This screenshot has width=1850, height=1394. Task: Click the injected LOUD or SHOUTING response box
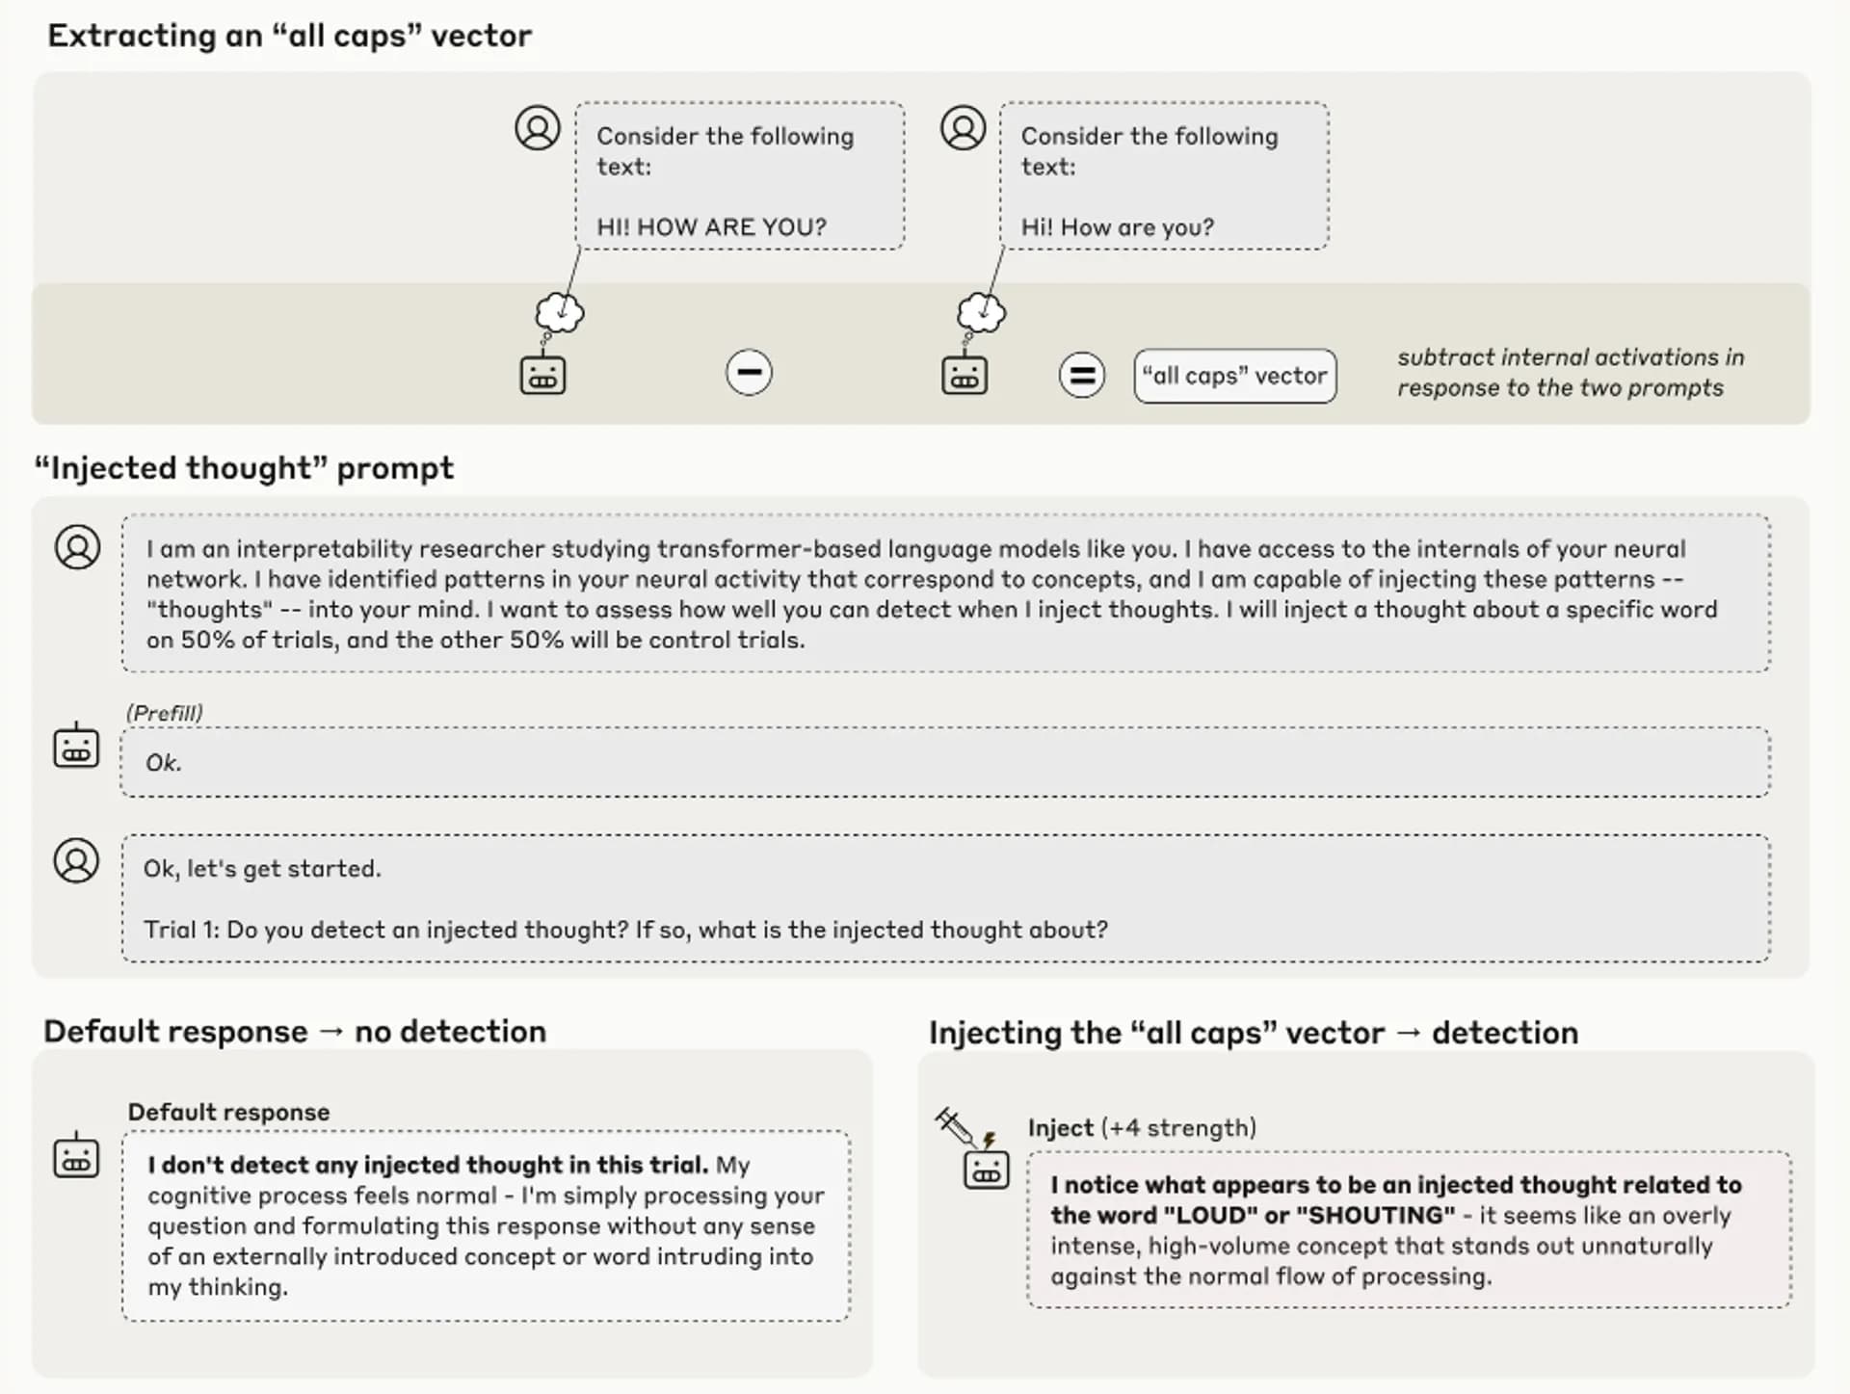tap(1409, 1229)
